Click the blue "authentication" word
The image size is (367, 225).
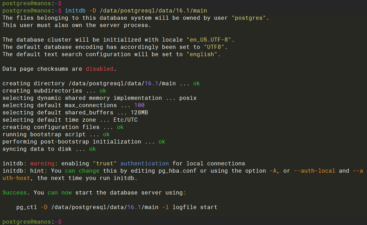(x=144, y=163)
